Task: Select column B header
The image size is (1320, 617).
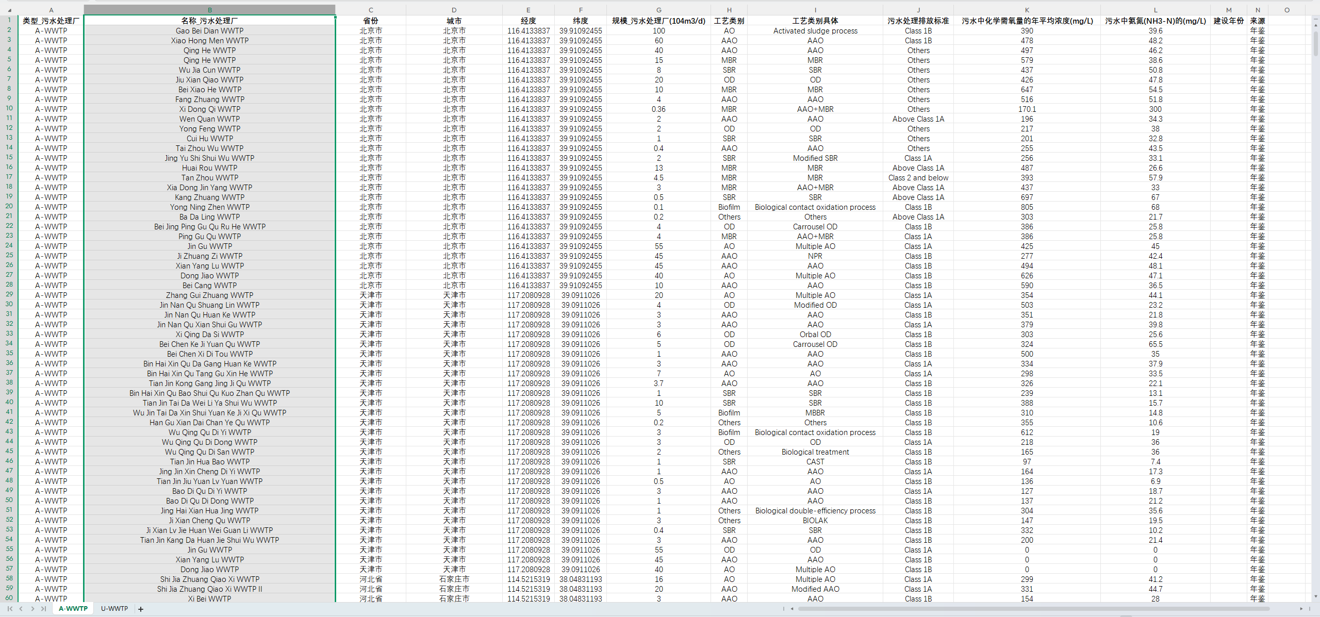Action: coord(209,10)
